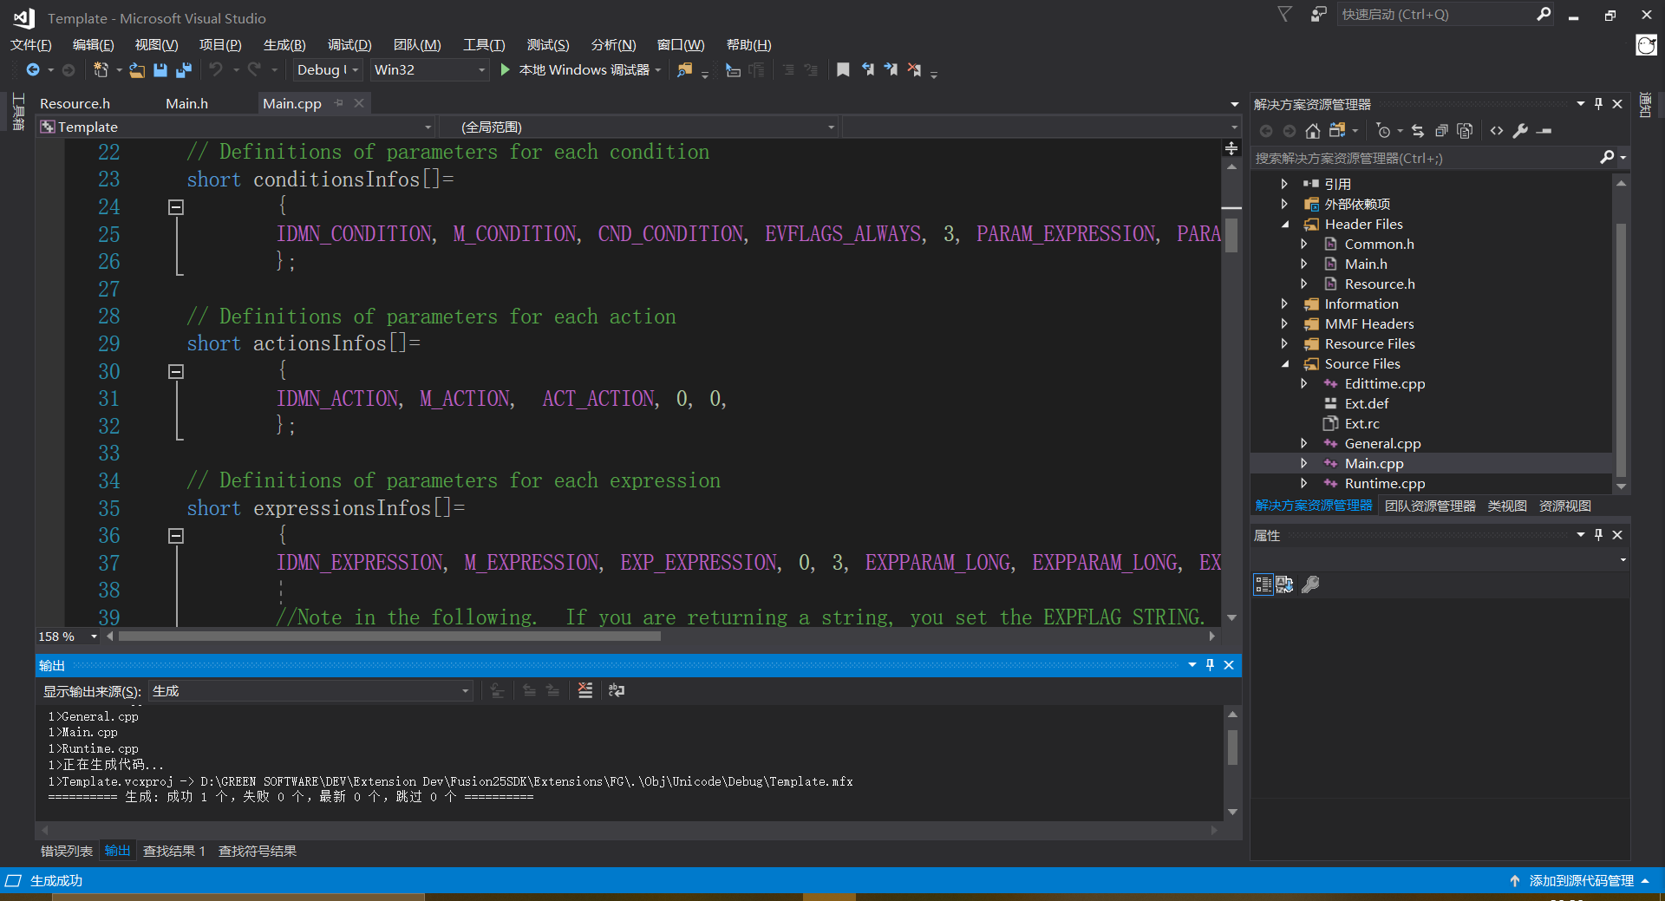Collapse the conditionsInfos code block at line 24
1665x901 pixels.
[176, 207]
